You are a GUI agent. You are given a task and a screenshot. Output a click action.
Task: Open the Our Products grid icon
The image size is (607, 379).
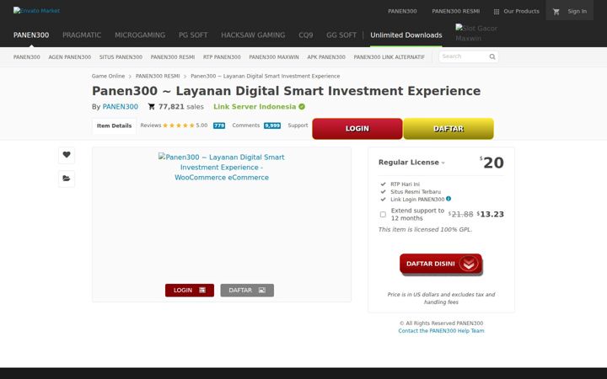(x=497, y=12)
